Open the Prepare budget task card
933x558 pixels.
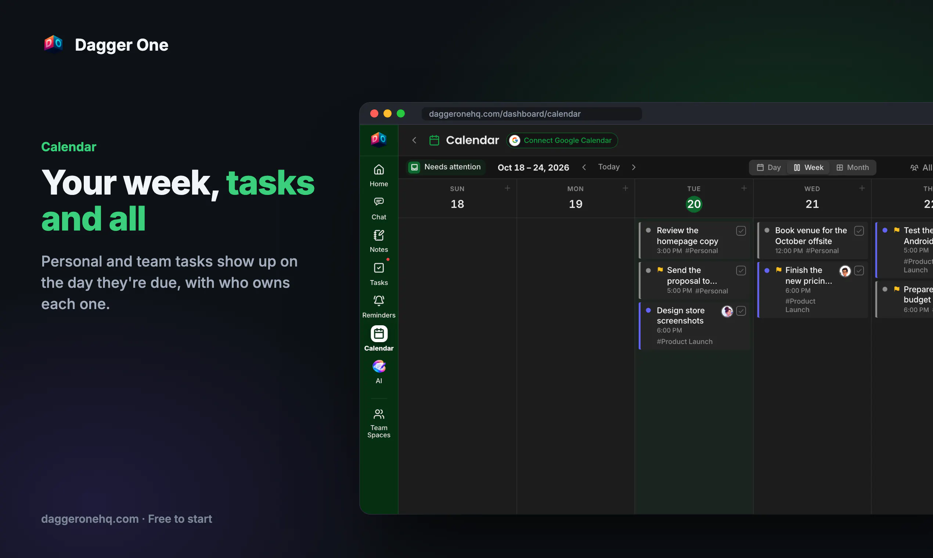(x=904, y=299)
